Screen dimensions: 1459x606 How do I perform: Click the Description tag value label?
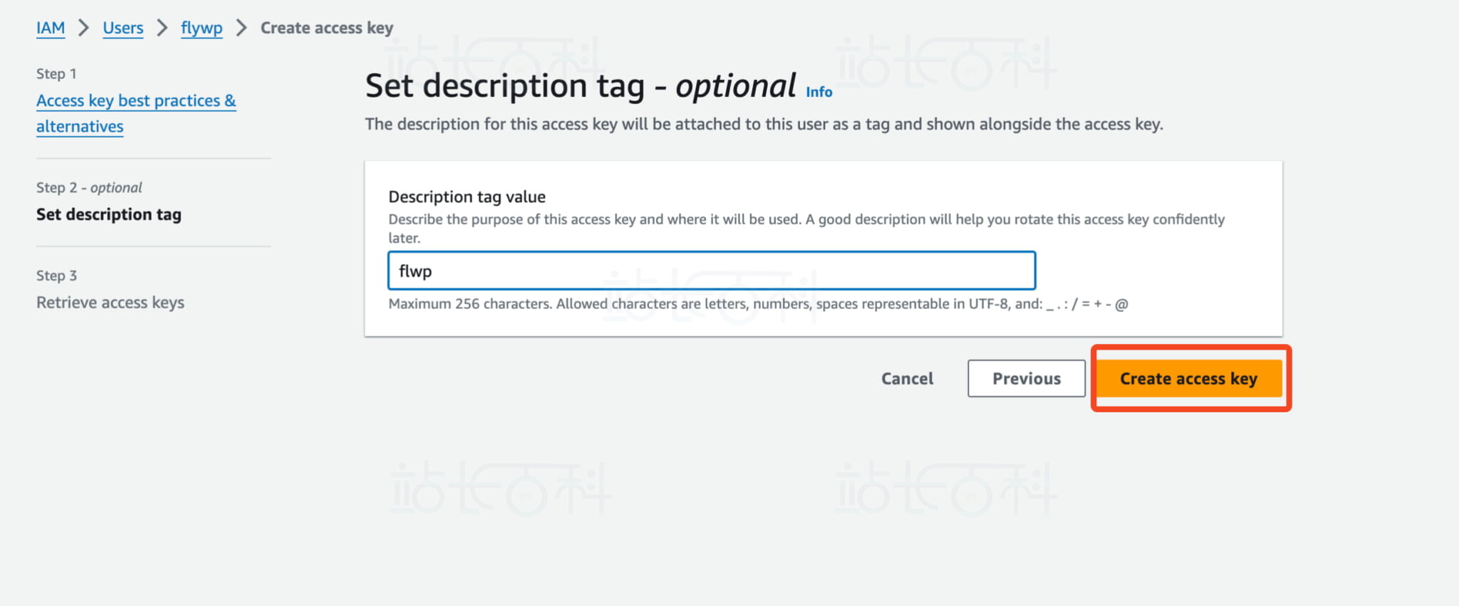tap(467, 197)
